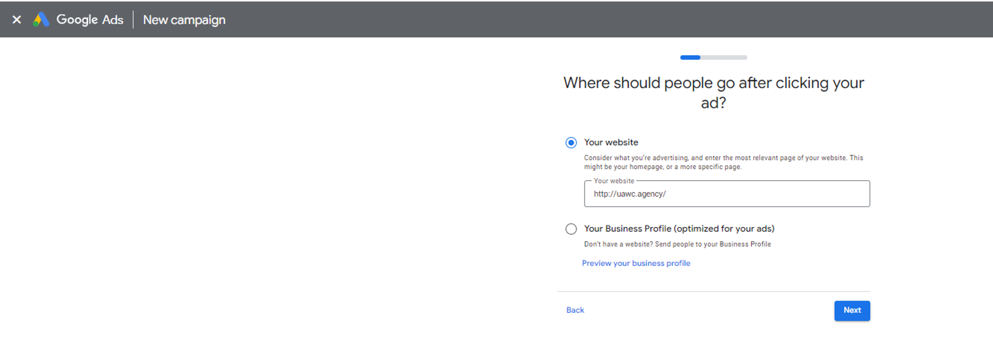Screen dimensions: 993x346
Task: Focus the Your website URL input field
Action: [727, 194]
